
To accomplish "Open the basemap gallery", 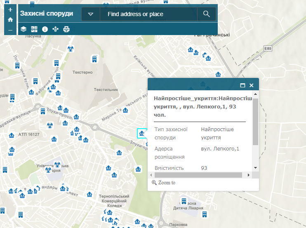I will coord(34,29).
